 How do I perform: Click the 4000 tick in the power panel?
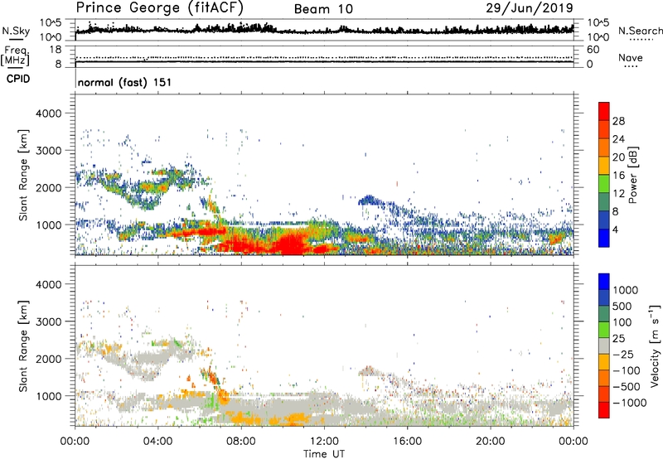click(48, 114)
